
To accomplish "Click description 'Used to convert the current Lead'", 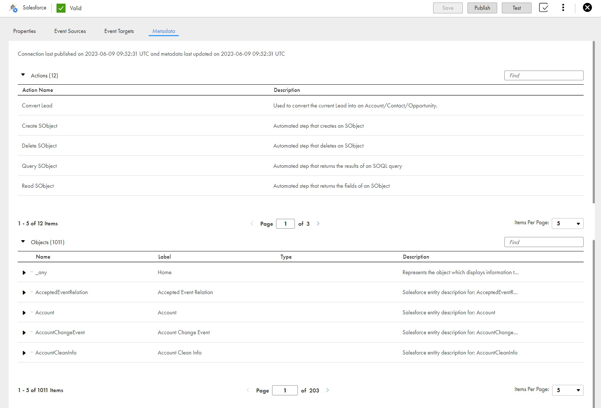I will pos(355,106).
